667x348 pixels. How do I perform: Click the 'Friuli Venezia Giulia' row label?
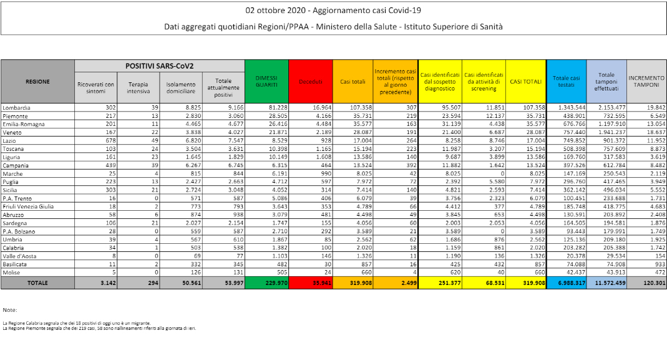pos(28,206)
